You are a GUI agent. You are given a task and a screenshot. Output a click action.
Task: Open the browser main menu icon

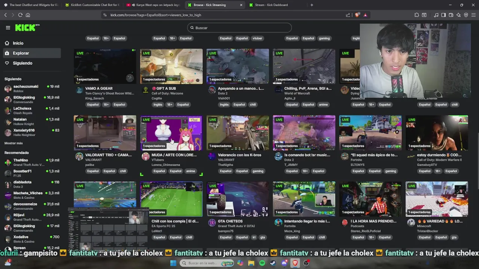tap(473, 15)
